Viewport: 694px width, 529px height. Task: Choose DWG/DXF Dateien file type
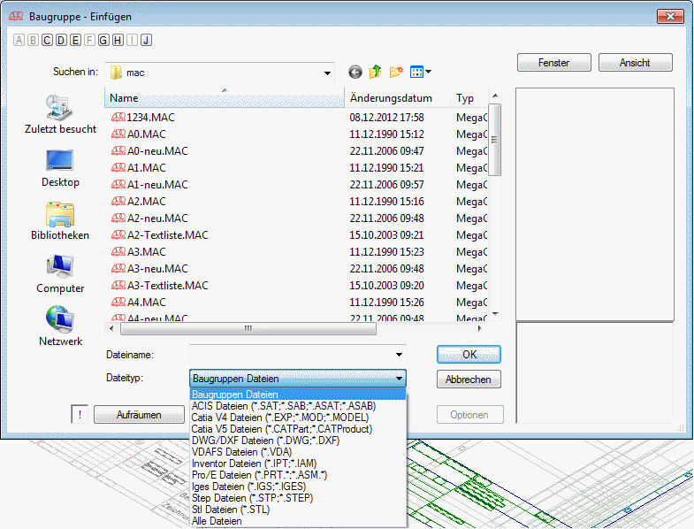(298, 441)
